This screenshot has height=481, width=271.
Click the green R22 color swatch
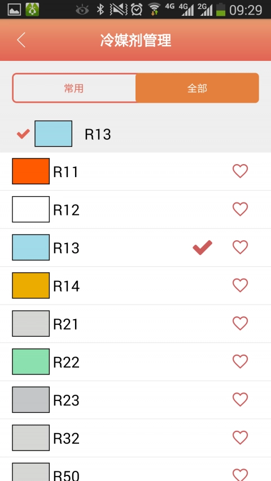(x=30, y=361)
